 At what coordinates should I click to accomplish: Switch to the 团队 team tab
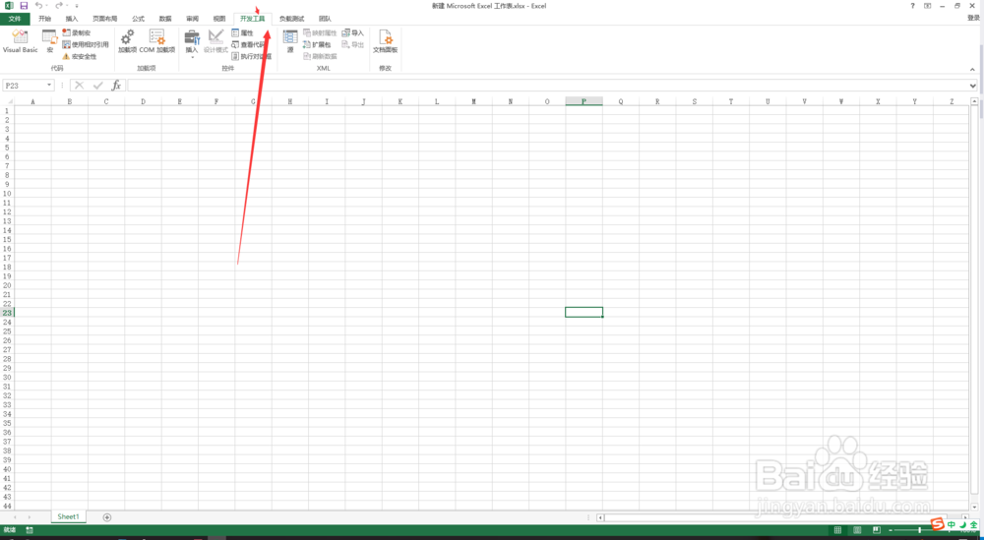(x=325, y=19)
